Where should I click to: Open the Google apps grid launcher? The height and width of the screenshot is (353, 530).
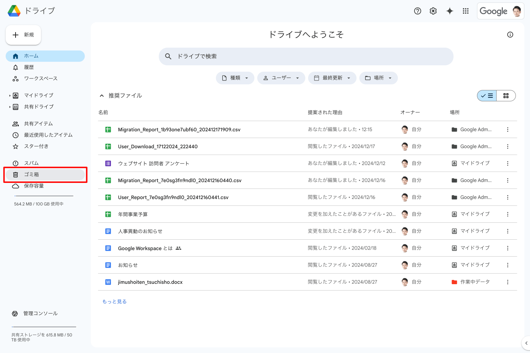pyautogui.click(x=466, y=11)
